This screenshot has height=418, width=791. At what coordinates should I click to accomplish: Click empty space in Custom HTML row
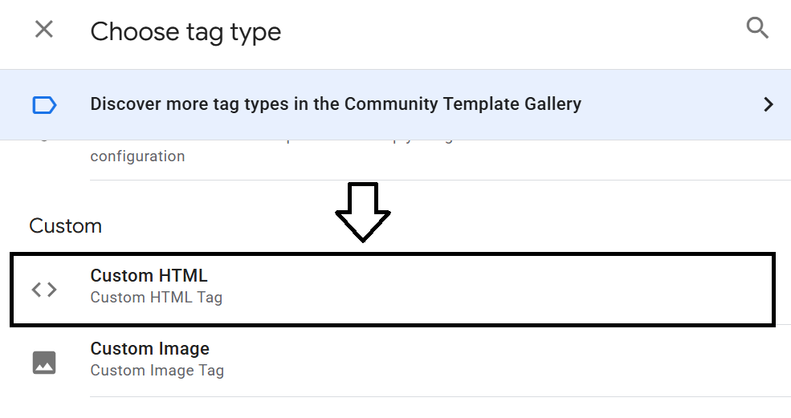tap(495, 290)
